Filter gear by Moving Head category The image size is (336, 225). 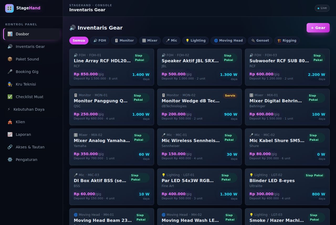[x=228, y=41]
